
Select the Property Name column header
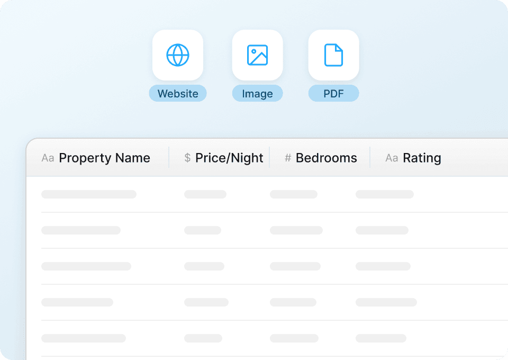click(104, 158)
